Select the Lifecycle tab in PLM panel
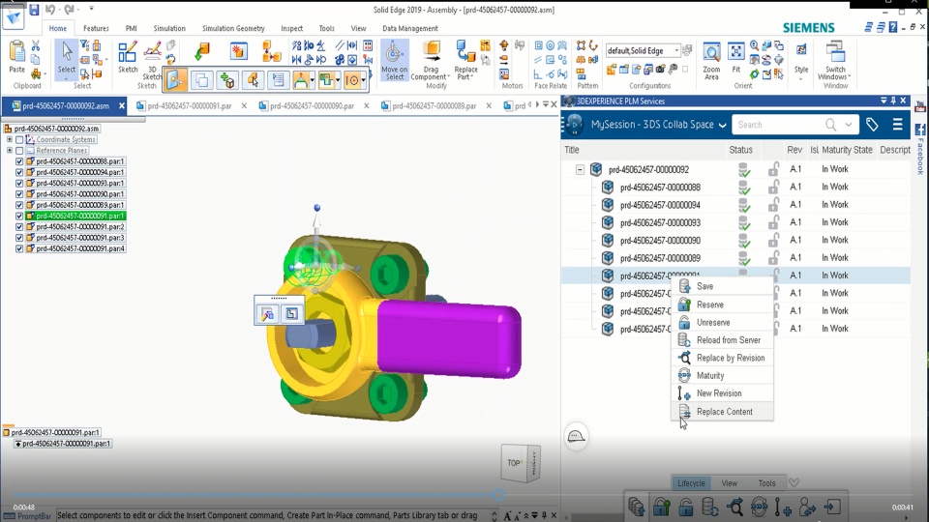Image resolution: width=929 pixels, height=522 pixels. click(691, 483)
